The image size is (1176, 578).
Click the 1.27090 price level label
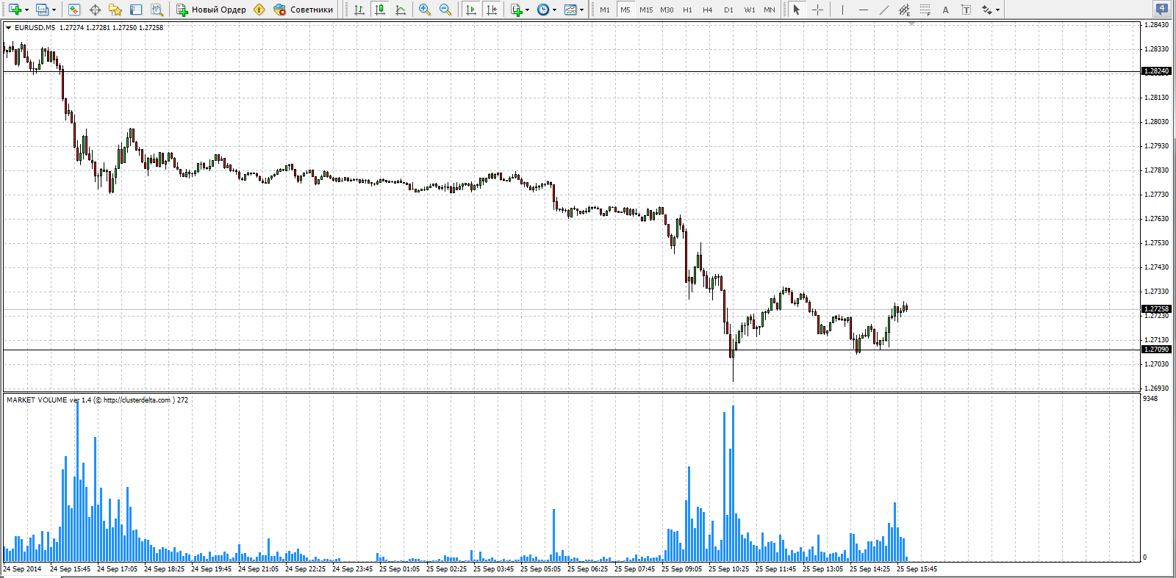[1156, 350]
